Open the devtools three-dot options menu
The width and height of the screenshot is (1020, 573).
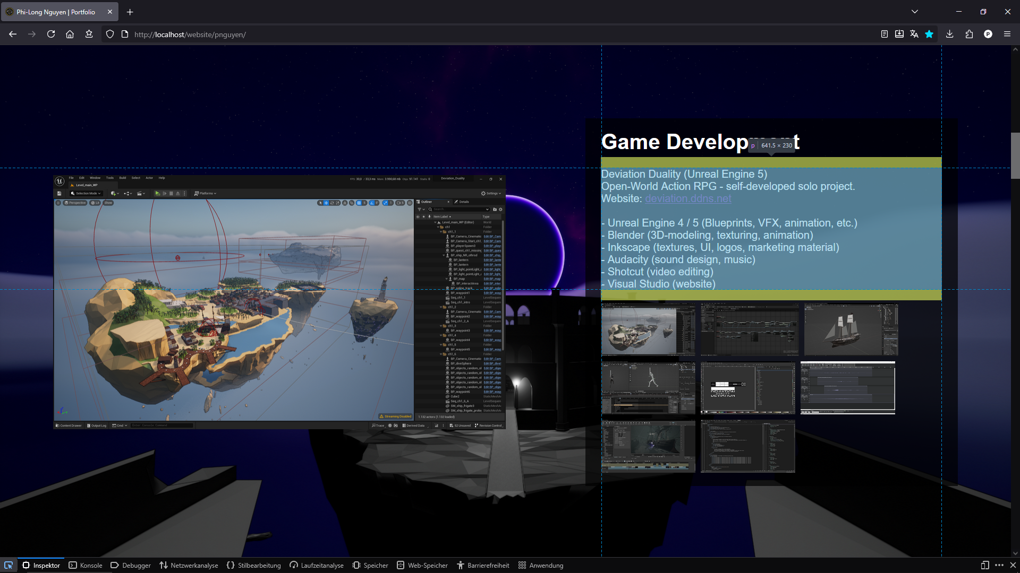coord(999,565)
